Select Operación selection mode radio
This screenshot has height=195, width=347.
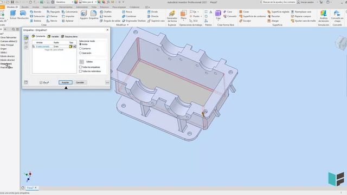pos(81,53)
